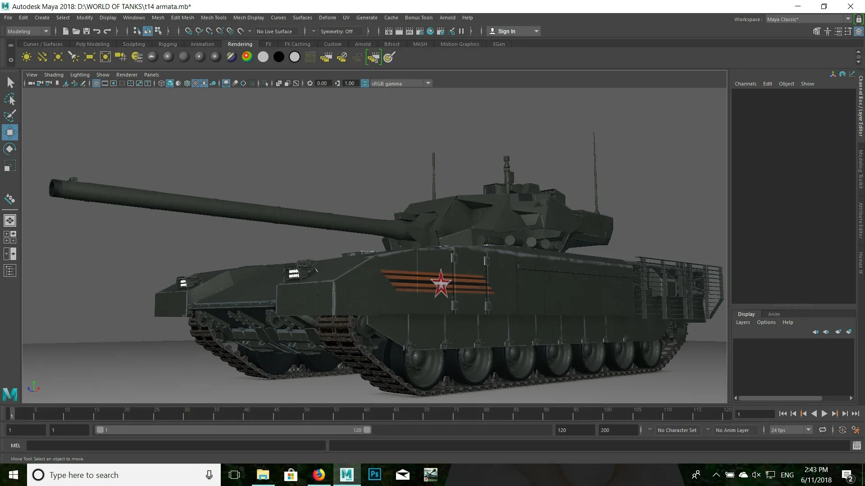
Task: Choose the Lasso Select tool
Action: [x=10, y=99]
